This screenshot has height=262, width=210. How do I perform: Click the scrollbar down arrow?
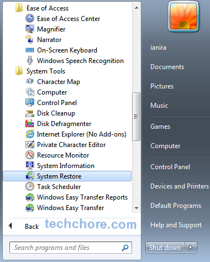pyautogui.click(x=136, y=208)
